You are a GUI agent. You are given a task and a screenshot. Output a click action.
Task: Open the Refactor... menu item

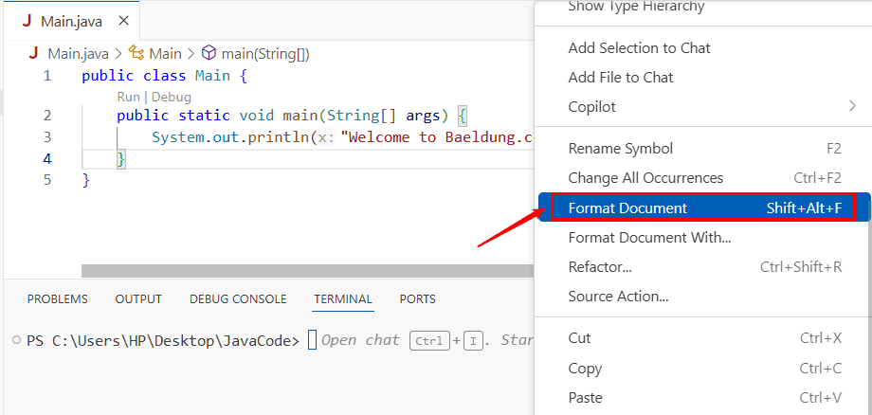pos(600,266)
